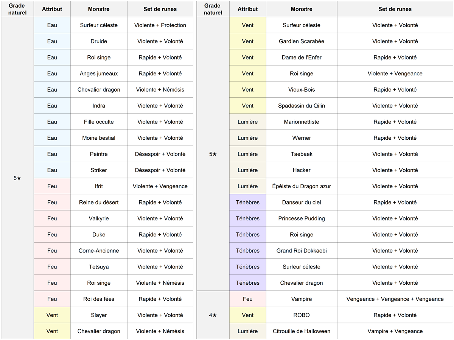The width and height of the screenshot is (454, 340).
Task: Click the pink Feu cell beside Vampire
Action: (x=248, y=299)
